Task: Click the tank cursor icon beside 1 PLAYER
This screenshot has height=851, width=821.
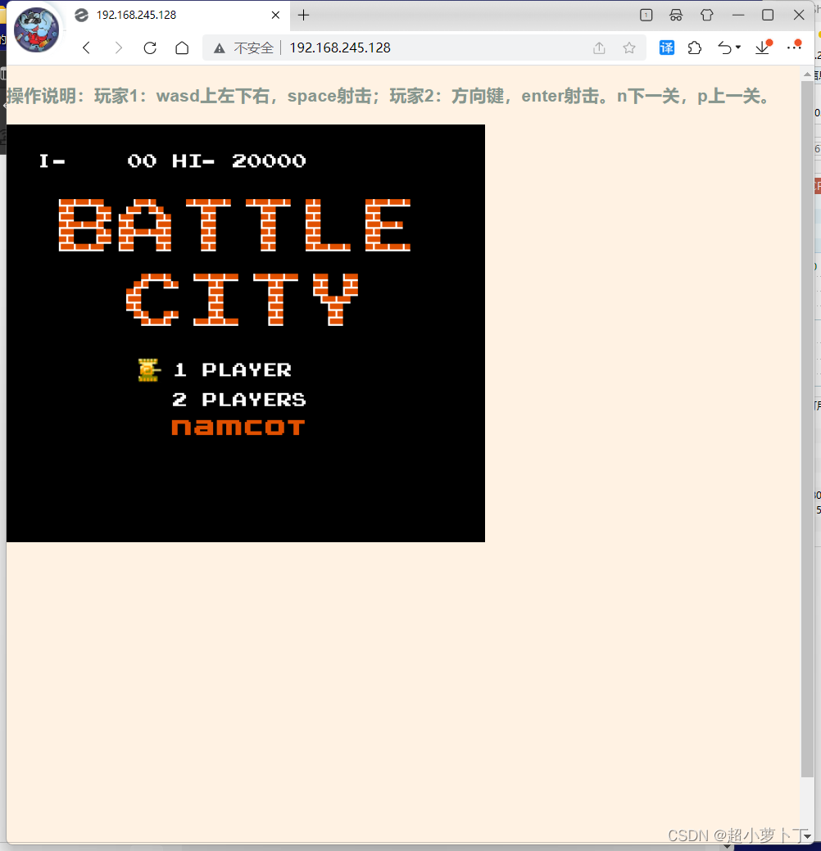Action: click(x=149, y=370)
